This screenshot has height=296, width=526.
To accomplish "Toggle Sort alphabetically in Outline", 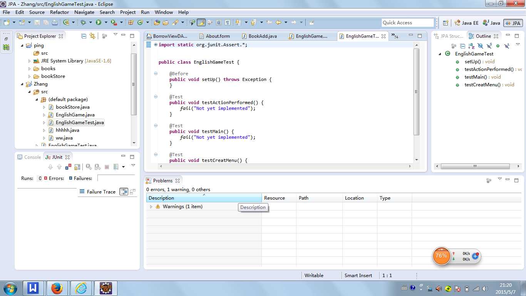I will coord(471,46).
